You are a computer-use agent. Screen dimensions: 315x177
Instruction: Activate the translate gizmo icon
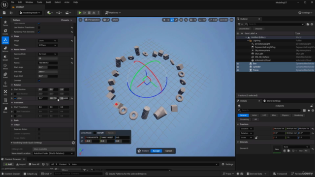(168, 20)
